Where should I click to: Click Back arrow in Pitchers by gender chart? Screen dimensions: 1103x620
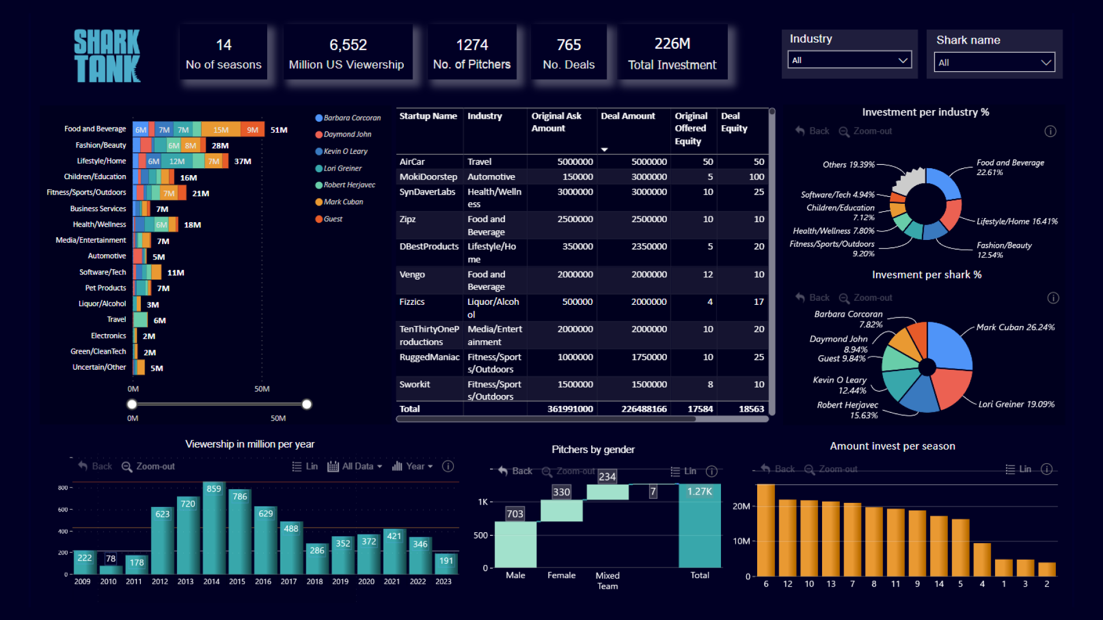503,471
